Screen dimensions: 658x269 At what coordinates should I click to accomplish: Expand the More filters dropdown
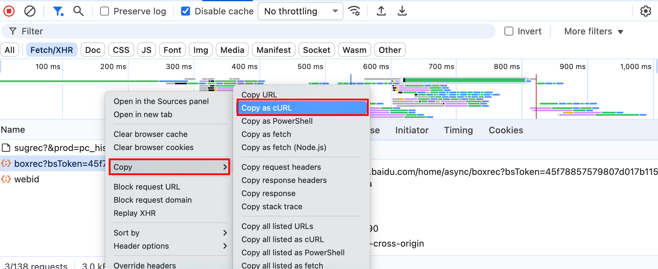(593, 31)
